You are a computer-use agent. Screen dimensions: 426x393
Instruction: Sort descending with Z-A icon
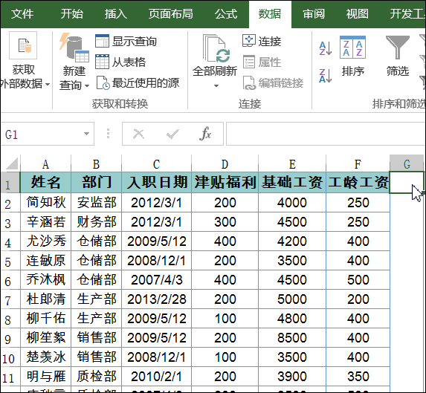[326, 76]
